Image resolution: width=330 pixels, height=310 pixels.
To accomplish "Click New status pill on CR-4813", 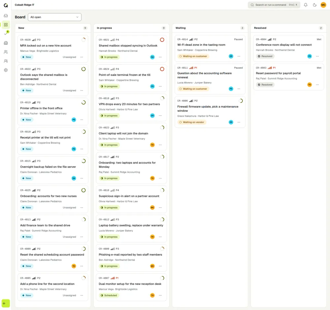I will [x=26, y=237].
